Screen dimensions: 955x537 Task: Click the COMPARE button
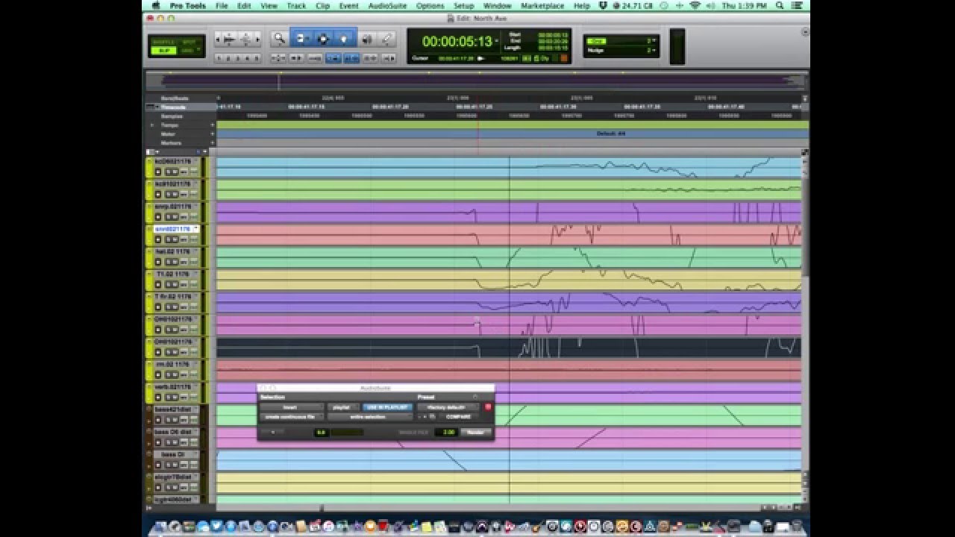459,416
